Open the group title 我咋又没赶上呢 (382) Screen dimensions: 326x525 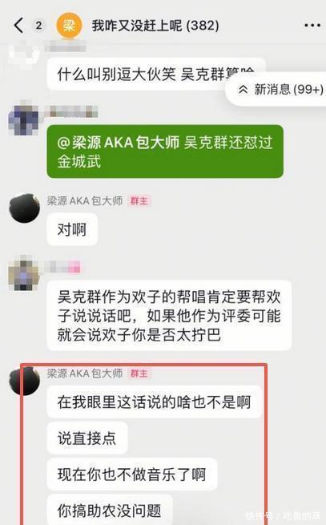click(155, 26)
